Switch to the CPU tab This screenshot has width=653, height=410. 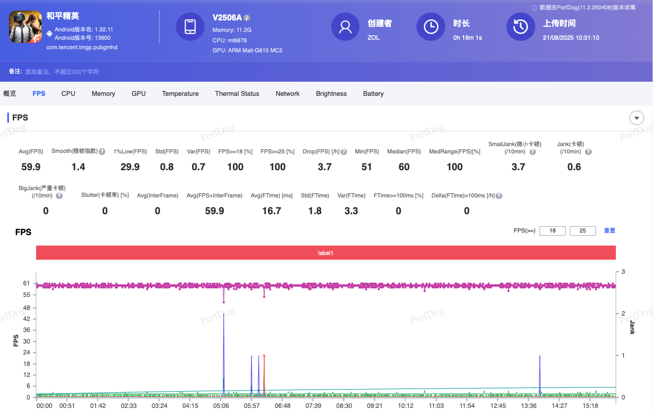point(69,94)
